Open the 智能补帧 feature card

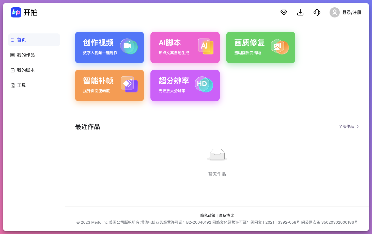[109, 85]
